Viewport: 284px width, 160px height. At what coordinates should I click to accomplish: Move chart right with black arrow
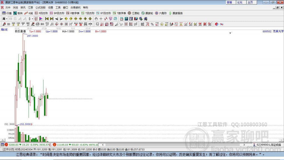pyautogui.click(x=61, y=19)
